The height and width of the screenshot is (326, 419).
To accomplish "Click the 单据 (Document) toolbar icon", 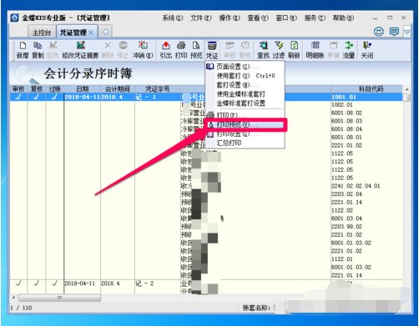I will point(333,50).
